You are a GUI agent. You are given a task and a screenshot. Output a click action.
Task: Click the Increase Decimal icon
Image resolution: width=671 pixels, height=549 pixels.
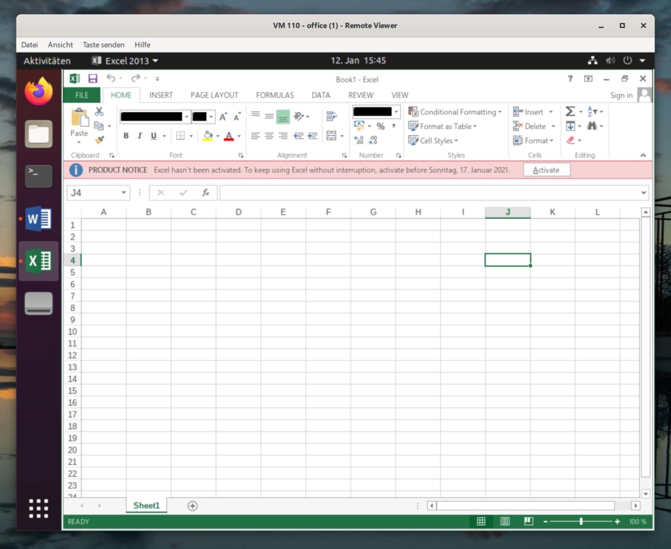click(358, 139)
